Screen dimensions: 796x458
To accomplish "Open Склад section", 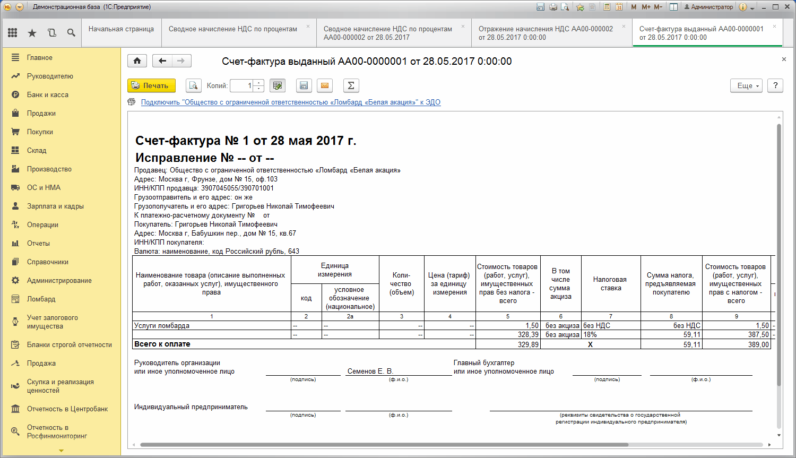I will (x=60, y=150).
